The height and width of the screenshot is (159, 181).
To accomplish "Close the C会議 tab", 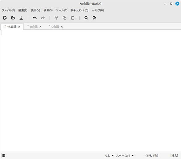I will [62, 27].
